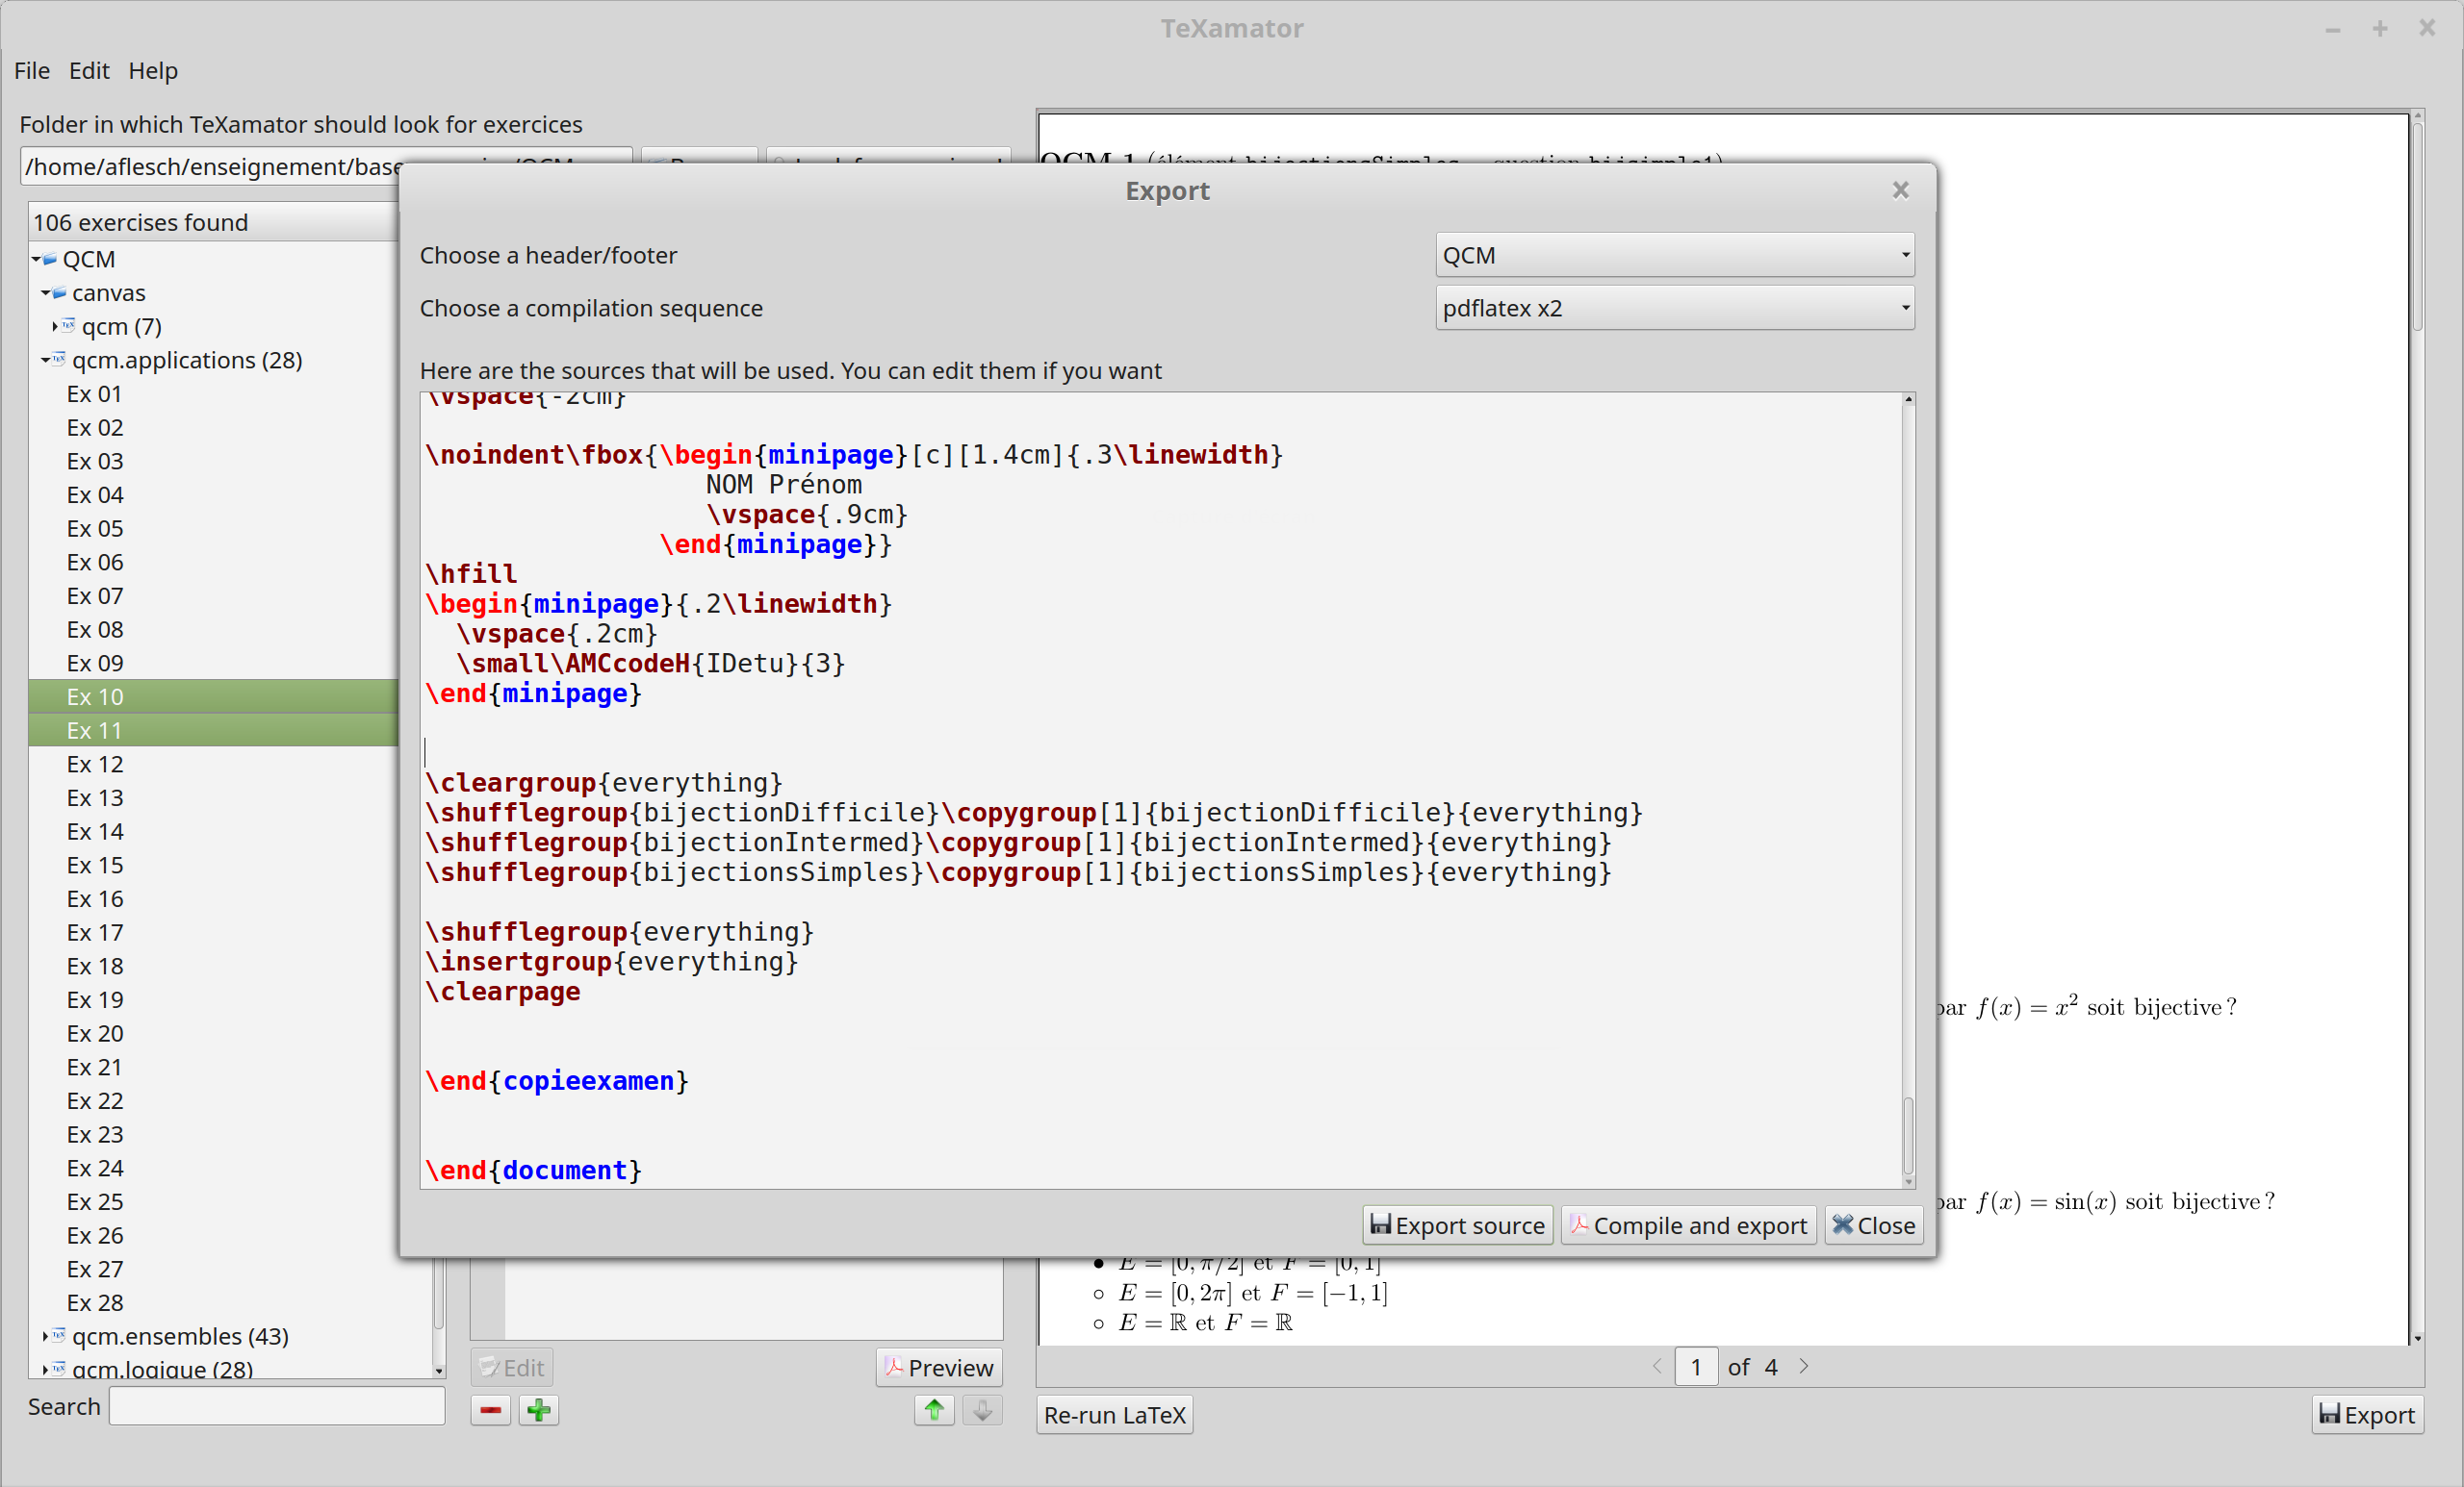Viewport: 2464px width, 1487px height.
Task: Select Ex 12 in the tree
Action: point(95,764)
